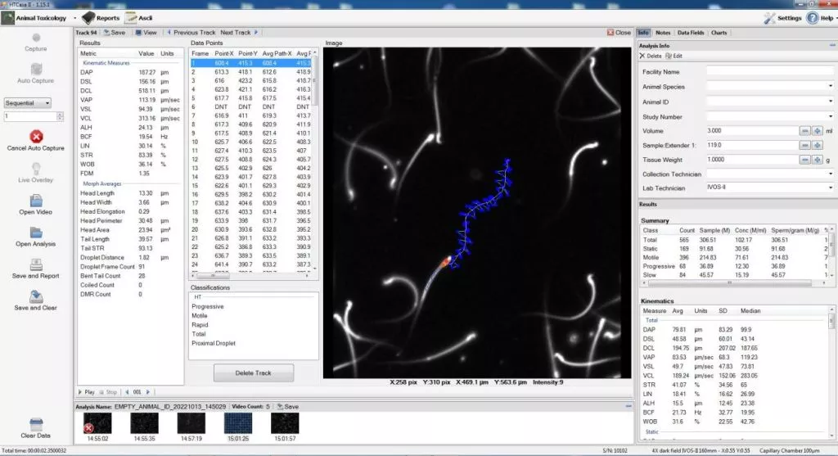Delete the analysis info entry
The height and width of the screenshot is (456, 838).
tap(651, 56)
